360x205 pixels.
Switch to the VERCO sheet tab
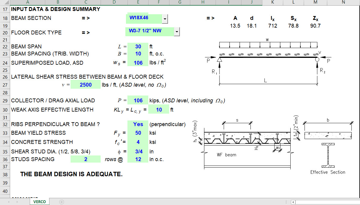pos(39,201)
